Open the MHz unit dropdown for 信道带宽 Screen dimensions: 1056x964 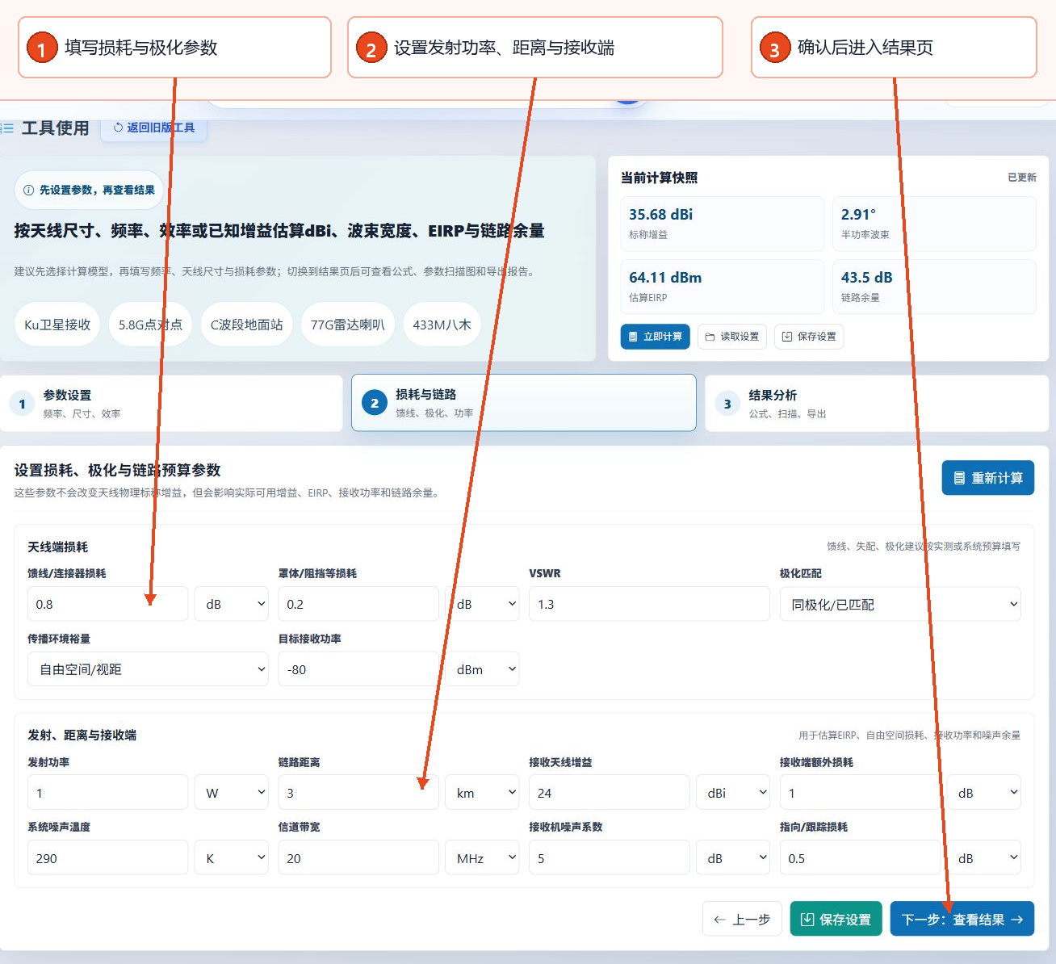coord(483,858)
